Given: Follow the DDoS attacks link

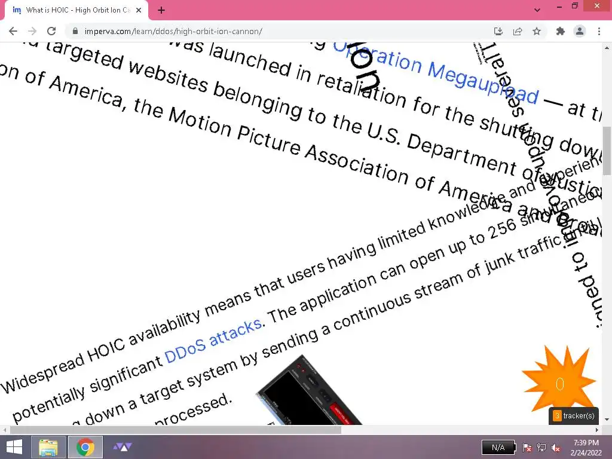Looking at the screenshot, I should pyautogui.click(x=213, y=341).
